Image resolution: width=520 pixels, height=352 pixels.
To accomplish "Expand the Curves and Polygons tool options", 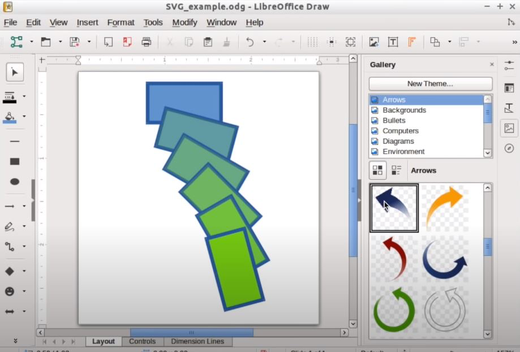I will pyautogui.click(x=24, y=226).
